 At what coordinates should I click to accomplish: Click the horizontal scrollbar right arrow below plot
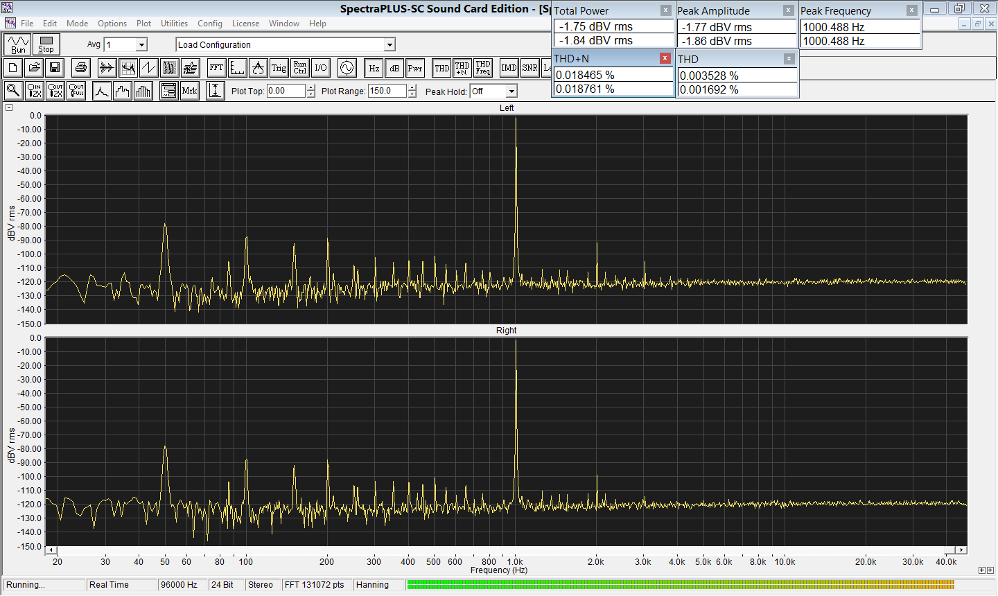coord(961,550)
